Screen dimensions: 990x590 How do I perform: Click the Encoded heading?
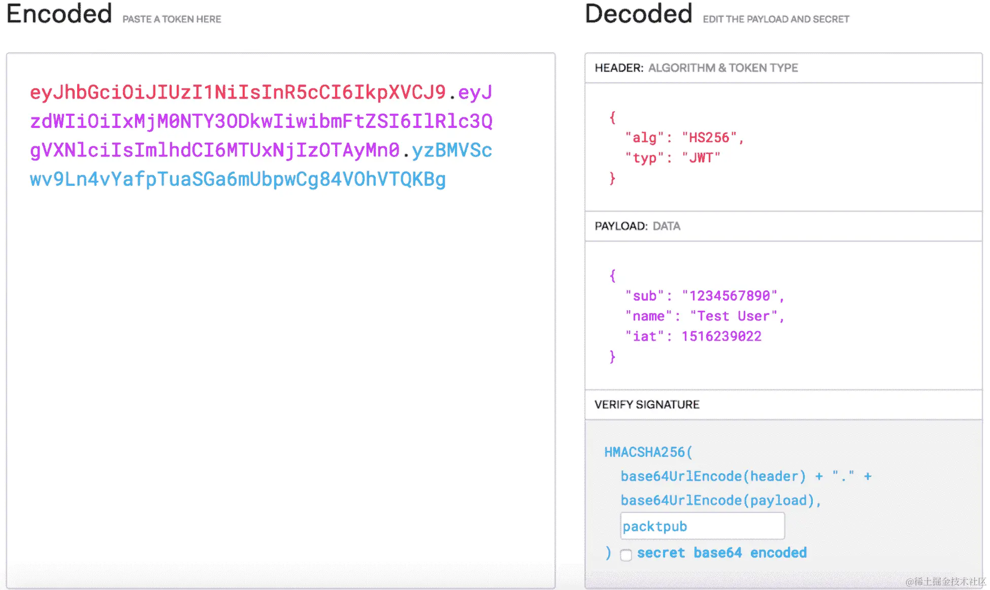pos(59,14)
